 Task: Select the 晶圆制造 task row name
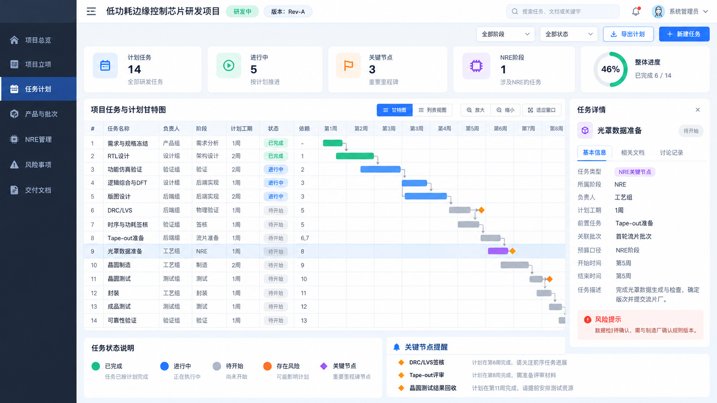[x=119, y=265]
